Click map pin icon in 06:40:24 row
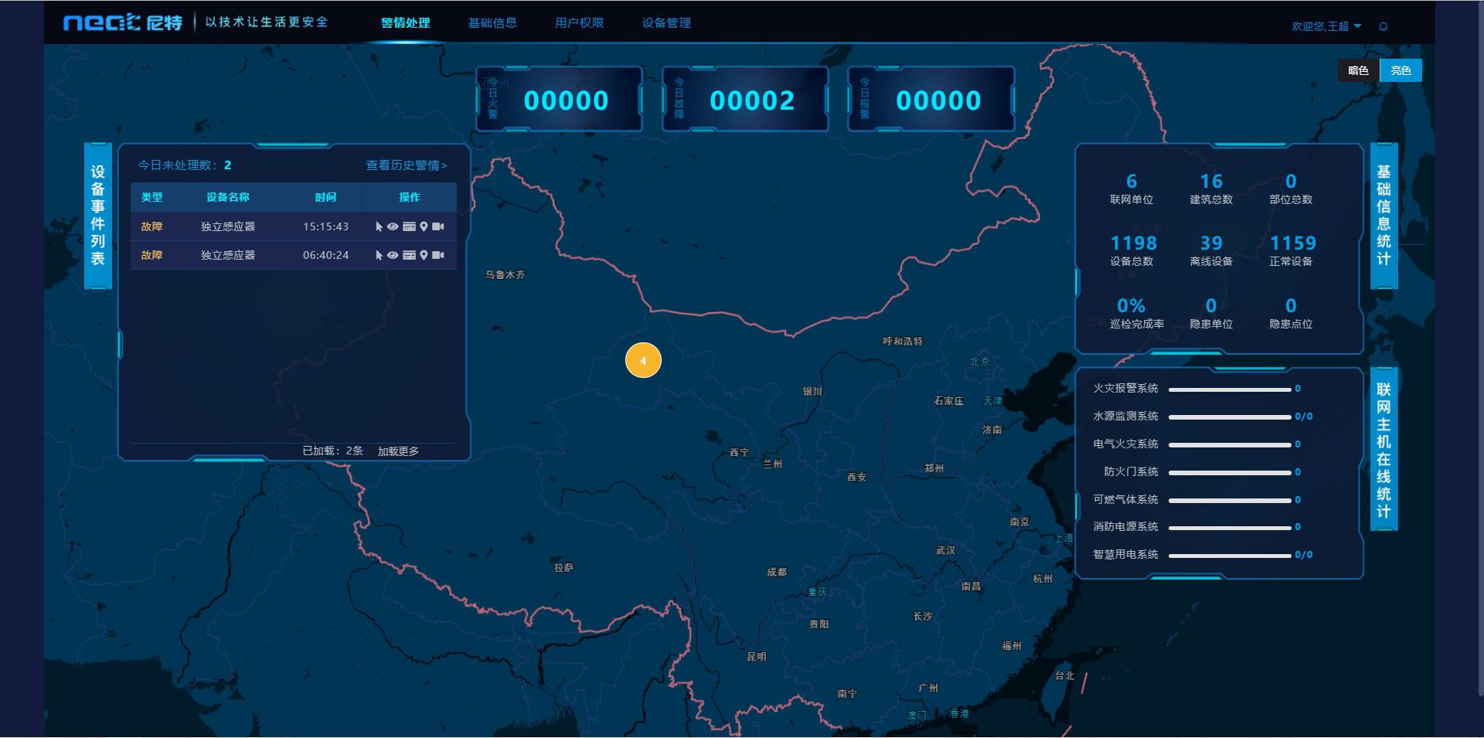This screenshot has width=1484, height=738. coord(424,255)
